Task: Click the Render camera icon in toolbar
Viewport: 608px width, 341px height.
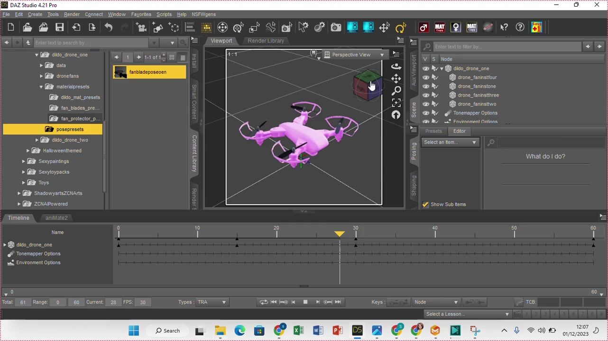Action: [x=336, y=27]
